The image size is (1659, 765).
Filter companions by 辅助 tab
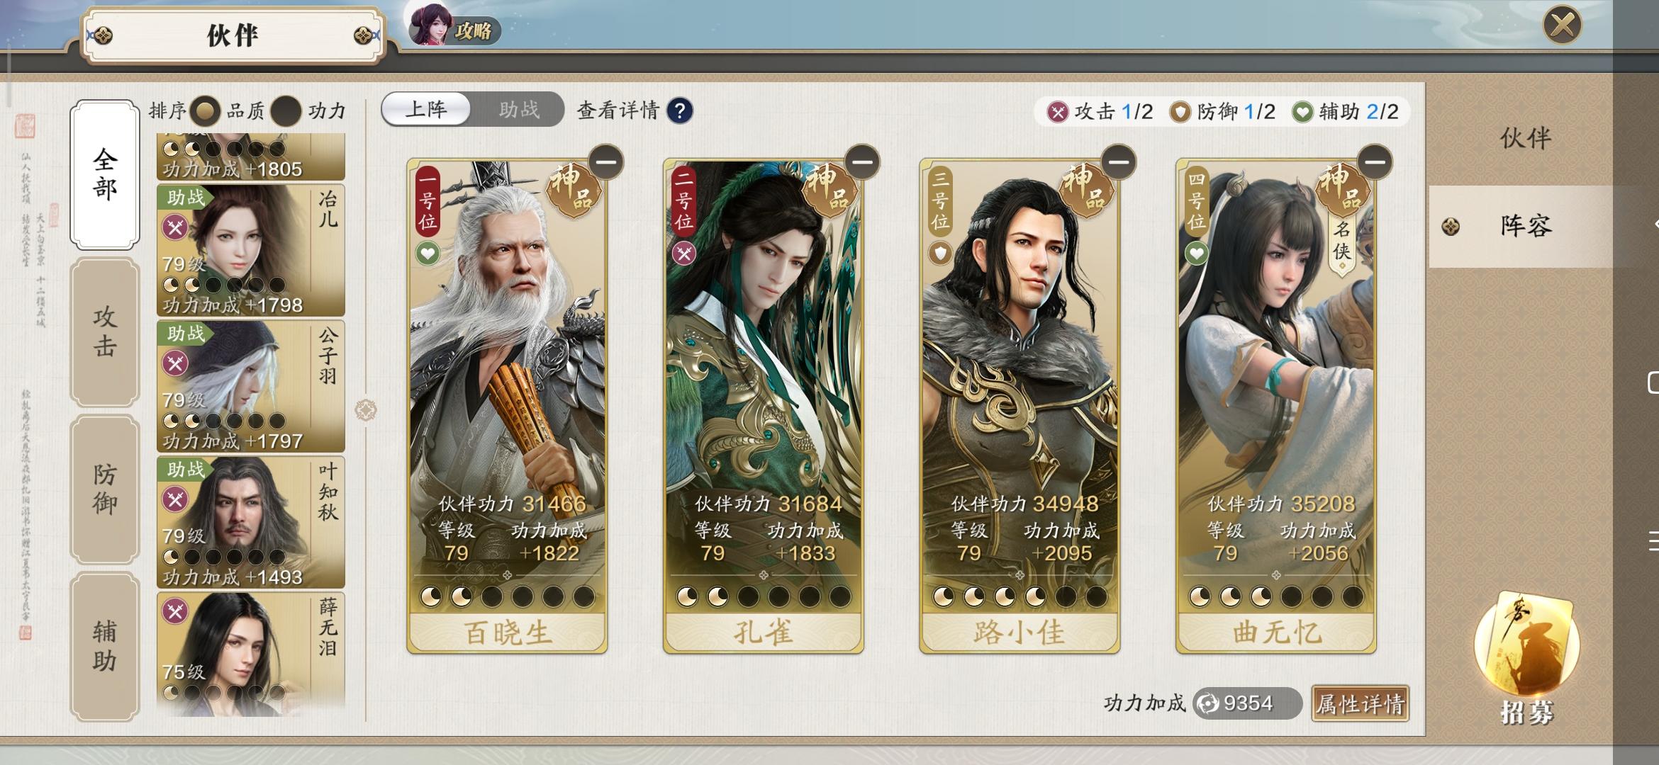point(105,646)
